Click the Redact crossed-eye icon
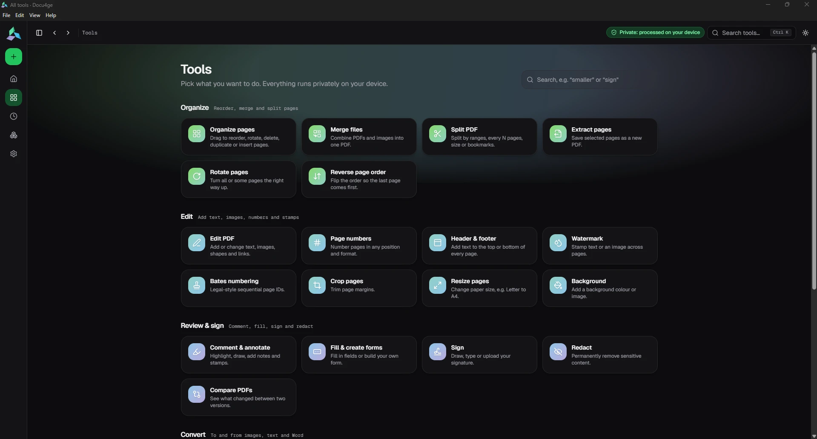This screenshot has width=817, height=439. tap(558, 352)
